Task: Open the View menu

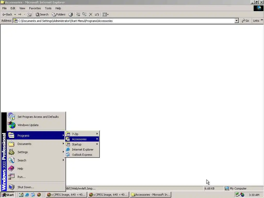Action: [x=22, y=8]
